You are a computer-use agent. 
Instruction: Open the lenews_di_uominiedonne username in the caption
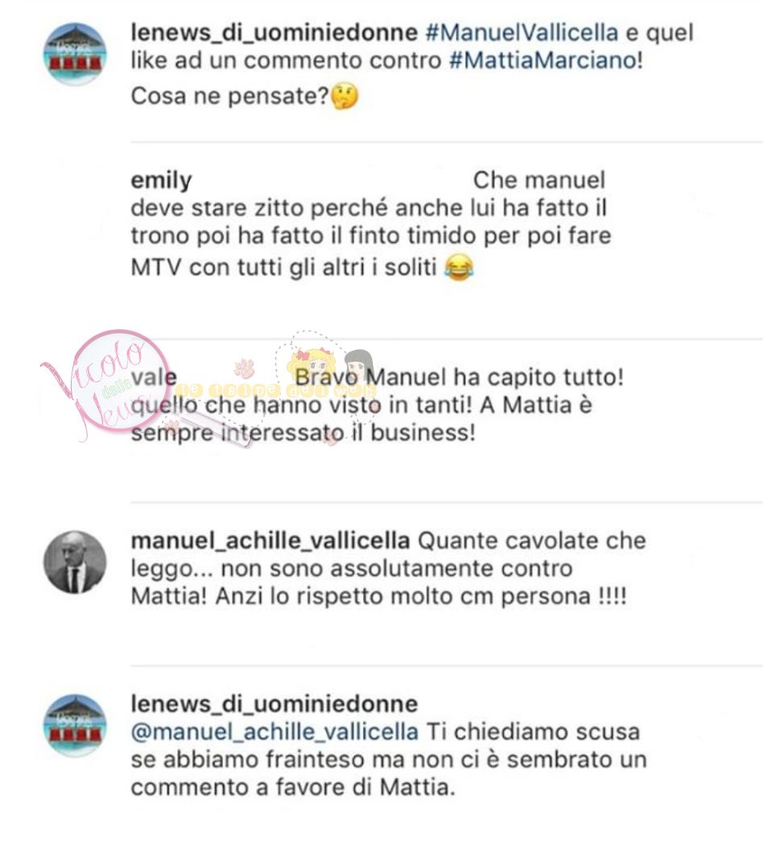(x=274, y=32)
